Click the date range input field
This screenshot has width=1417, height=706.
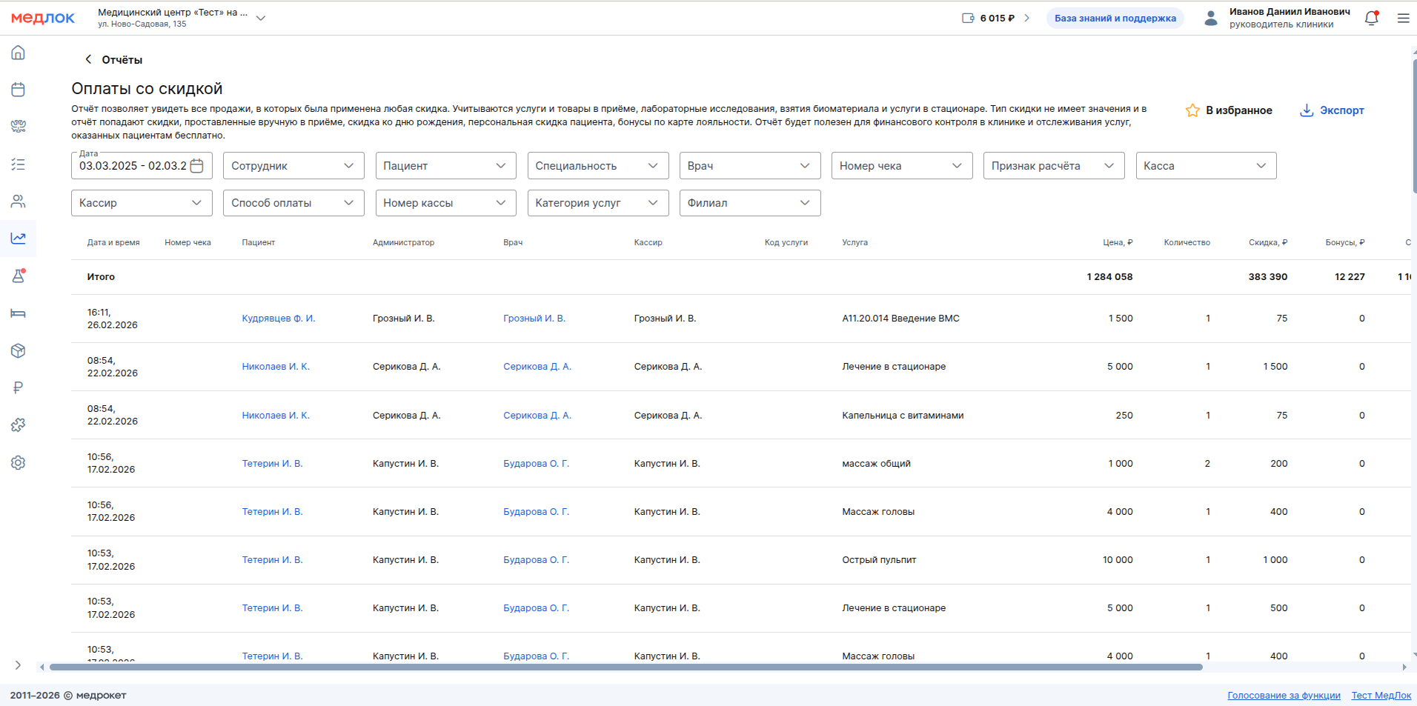(x=133, y=166)
